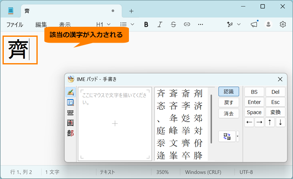Viewport: 293px width, 179px height.
Task: Click the 350% zoom level
Action: click(x=162, y=172)
